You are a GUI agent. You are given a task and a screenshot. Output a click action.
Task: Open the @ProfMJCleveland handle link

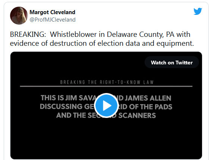pos(53,20)
